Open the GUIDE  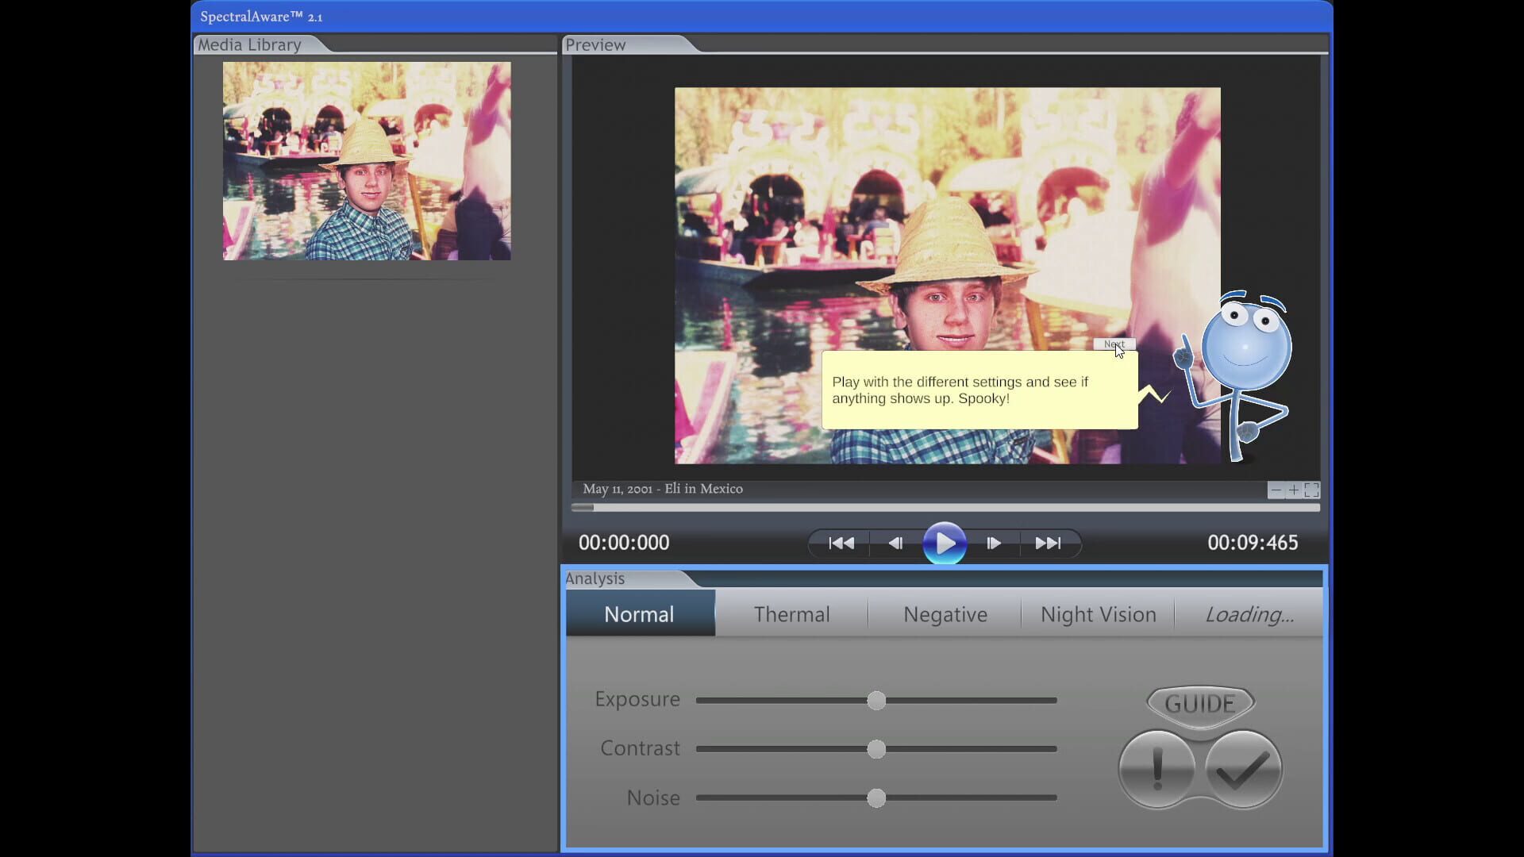(1199, 702)
